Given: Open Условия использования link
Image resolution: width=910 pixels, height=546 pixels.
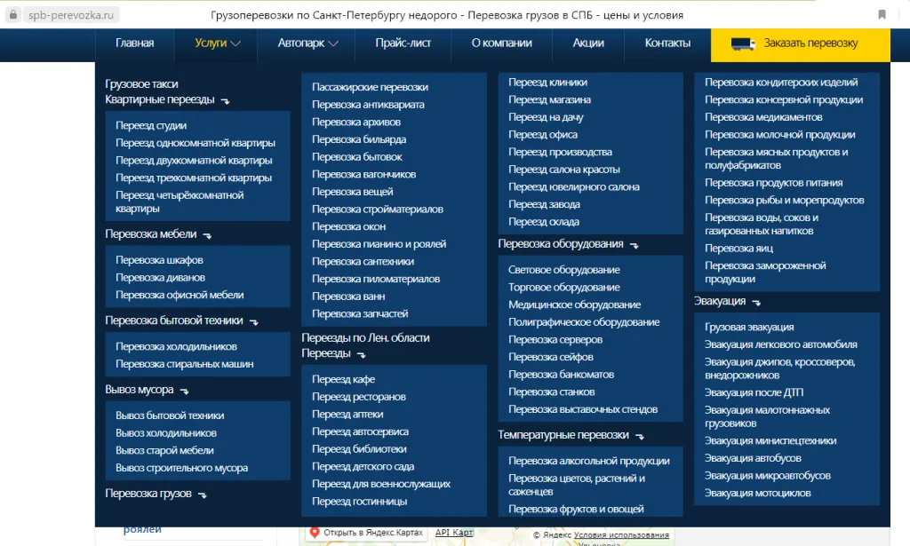Looking at the screenshot, I should (621, 535).
